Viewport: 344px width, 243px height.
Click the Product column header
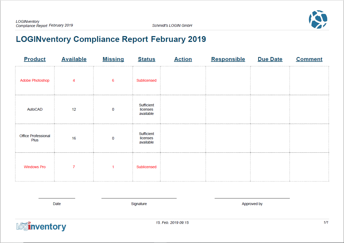(35, 59)
